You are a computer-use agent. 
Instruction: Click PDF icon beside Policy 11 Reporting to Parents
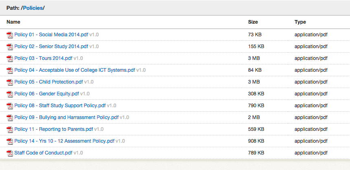coord(10,129)
